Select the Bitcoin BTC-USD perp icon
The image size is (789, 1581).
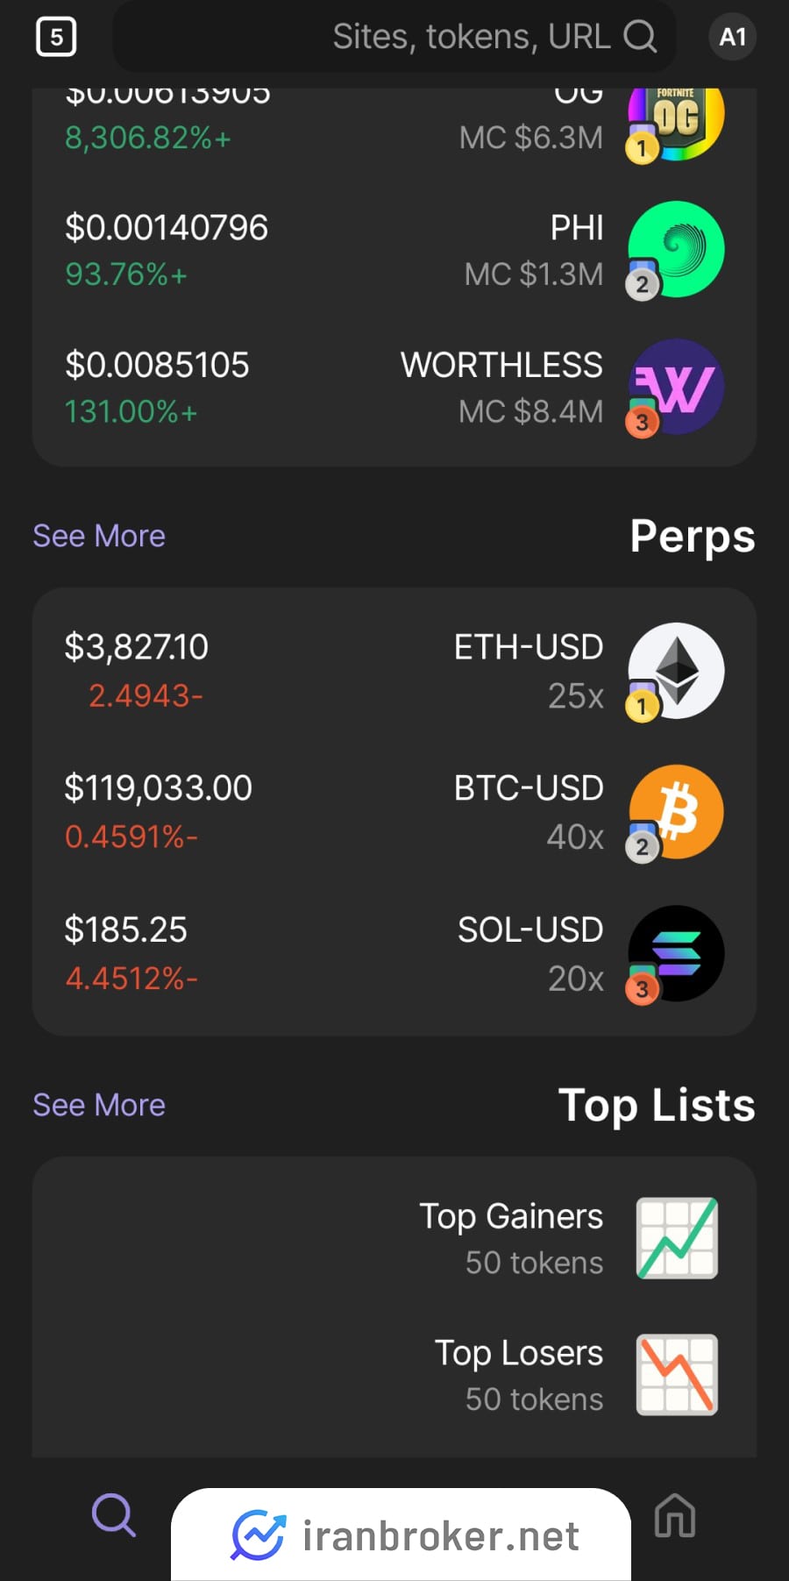pos(676,812)
